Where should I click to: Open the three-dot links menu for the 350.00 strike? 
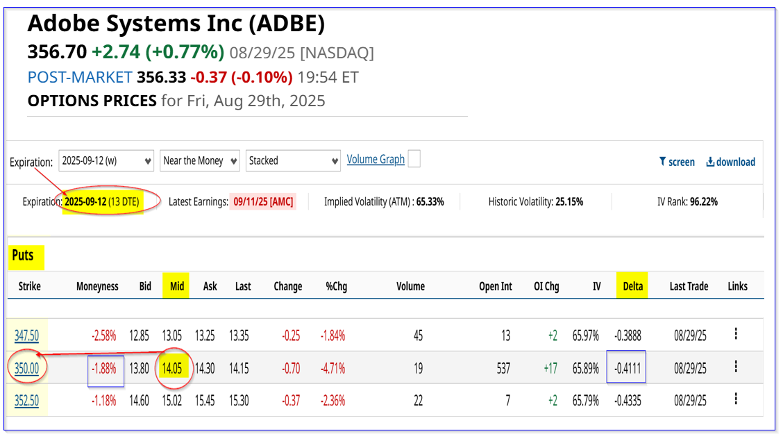pyautogui.click(x=736, y=367)
